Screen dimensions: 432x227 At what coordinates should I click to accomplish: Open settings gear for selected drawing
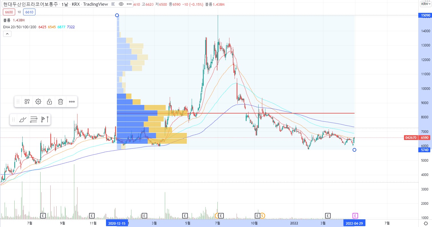38,102
